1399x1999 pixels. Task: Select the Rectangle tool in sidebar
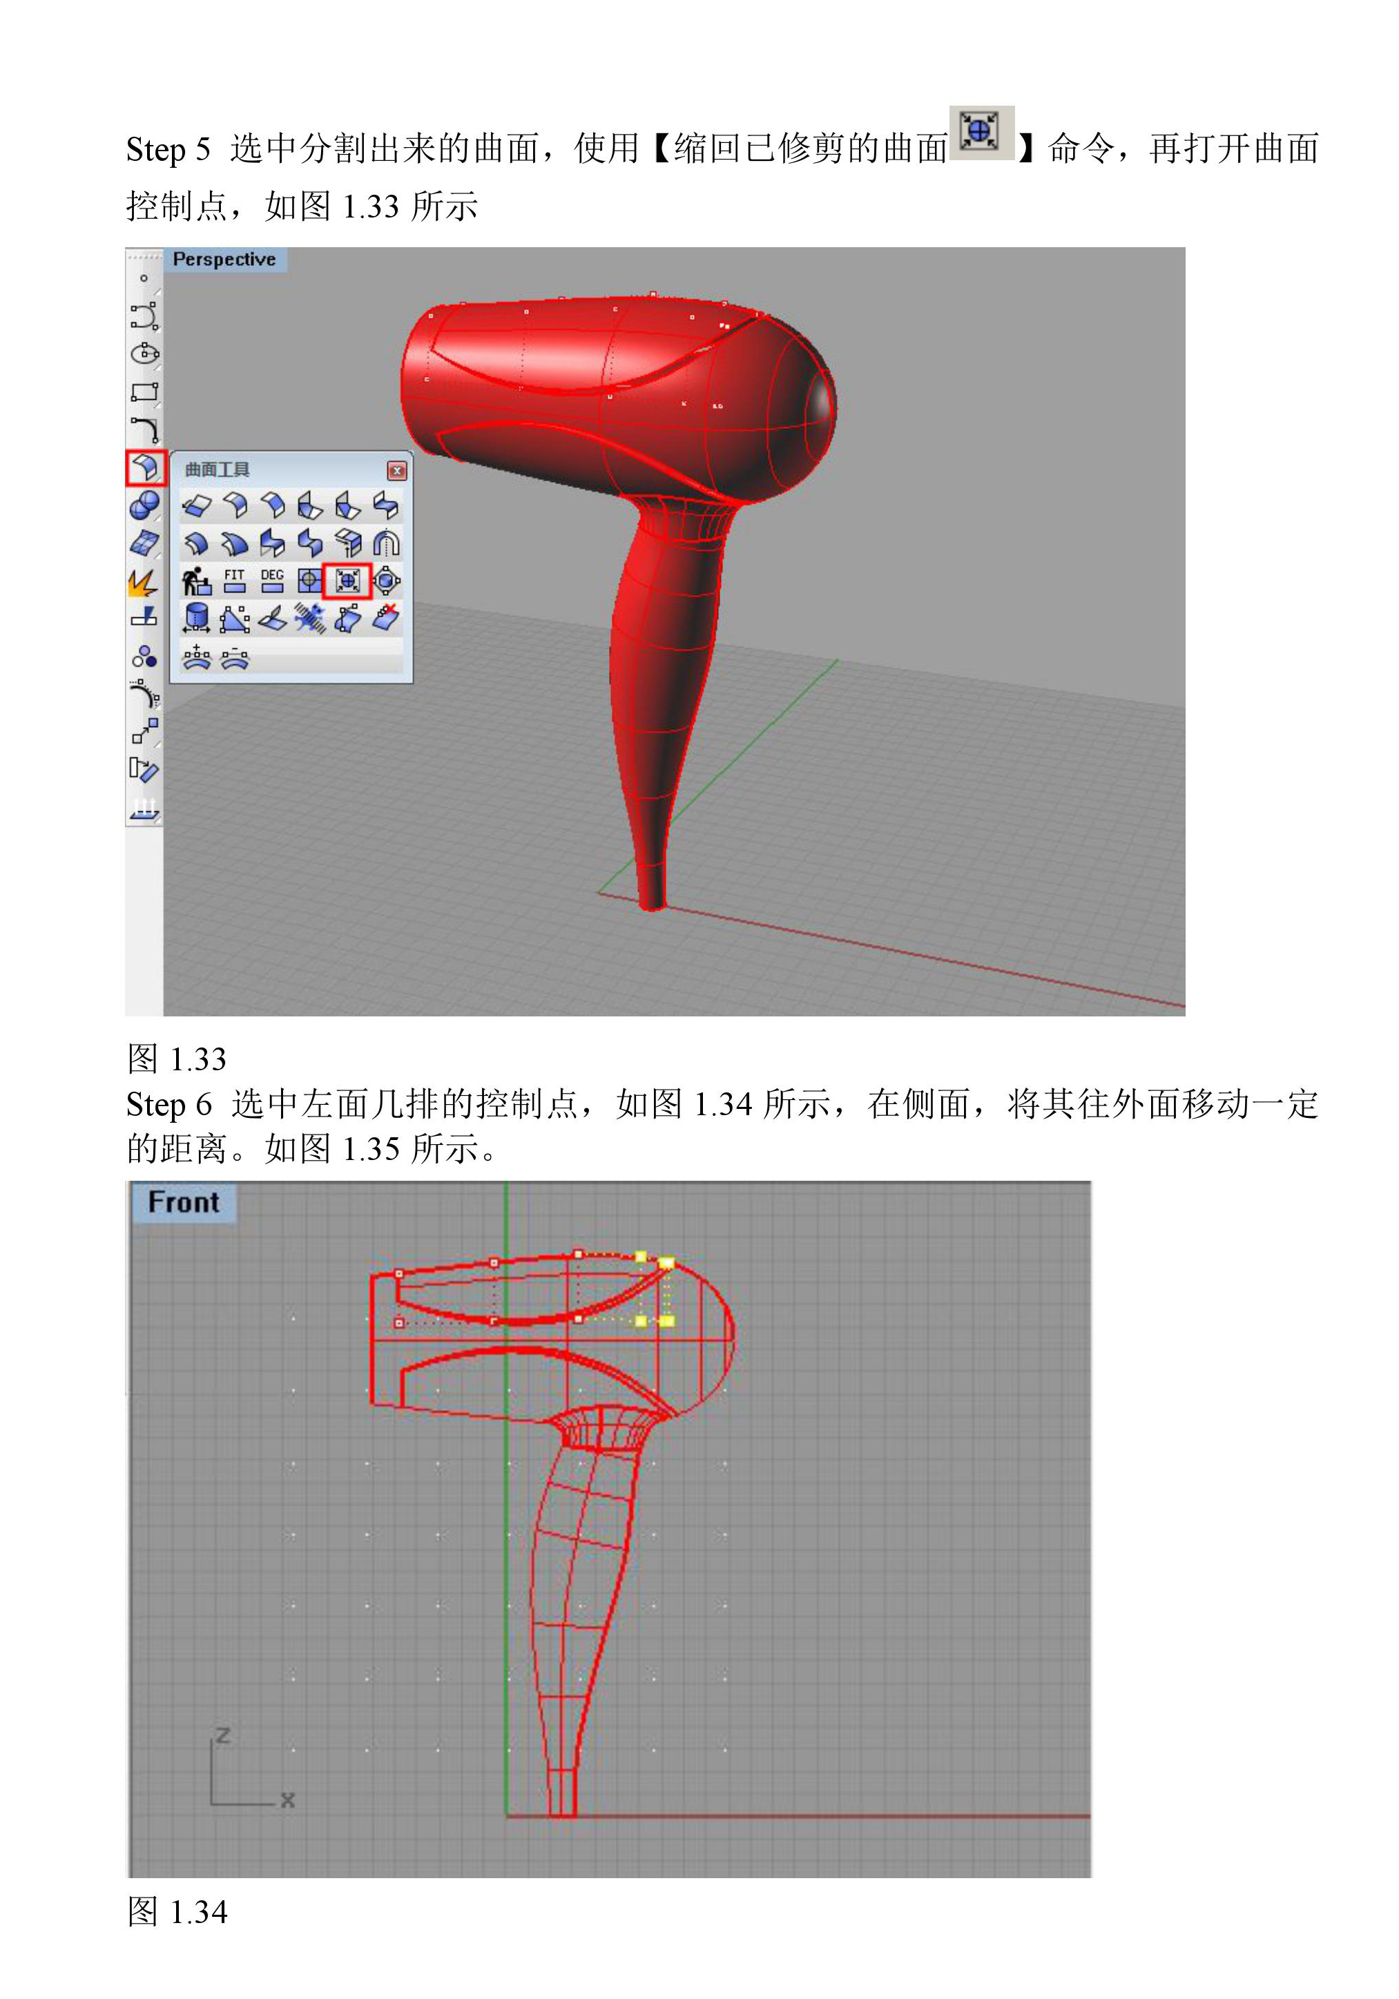pos(144,392)
